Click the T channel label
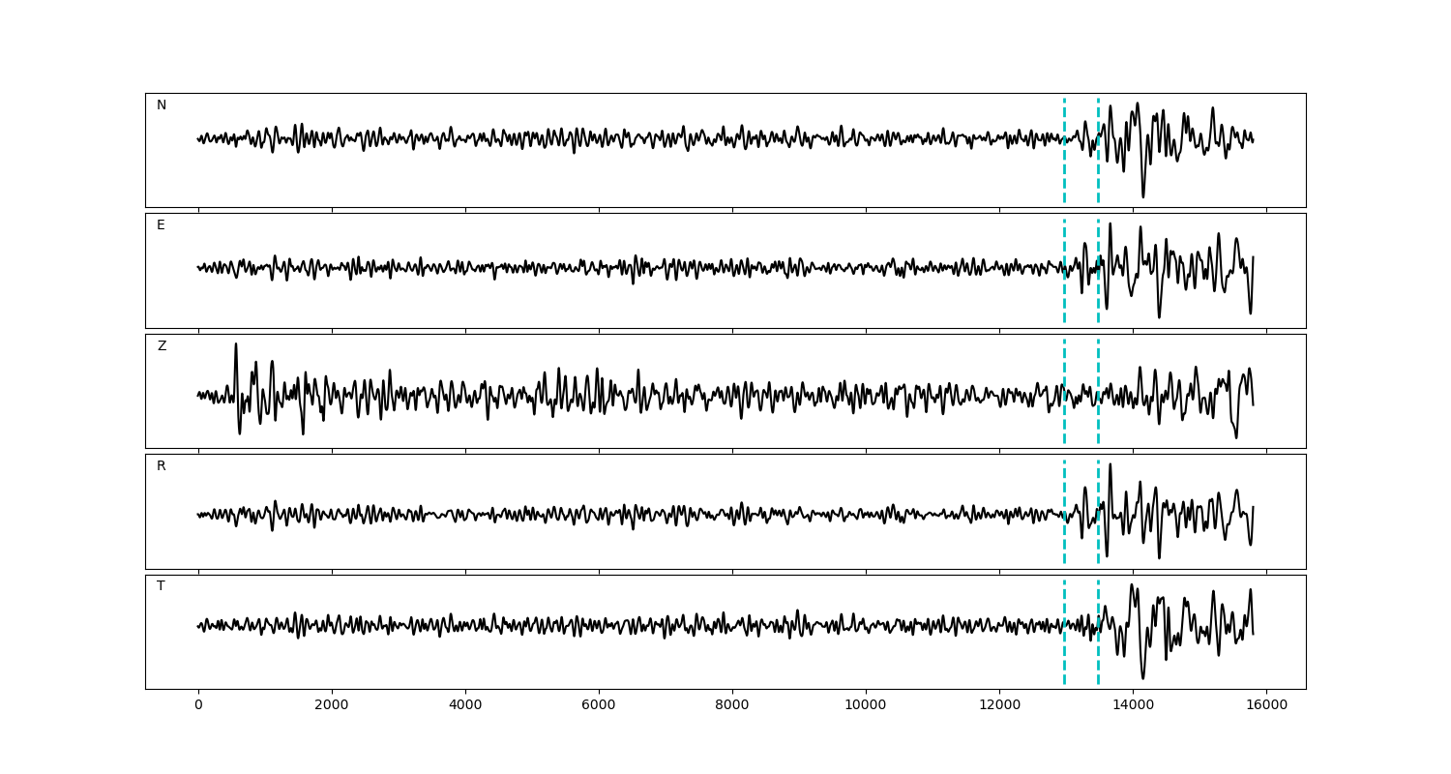The width and height of the screenshot is (1451, 774). coord(161,586)
